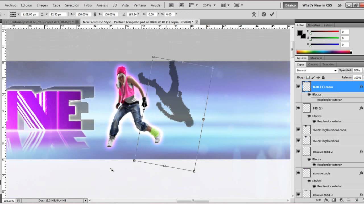
Task: Click the B3D (1) copia layer thumbnail
Action: [x=307, y=86]
